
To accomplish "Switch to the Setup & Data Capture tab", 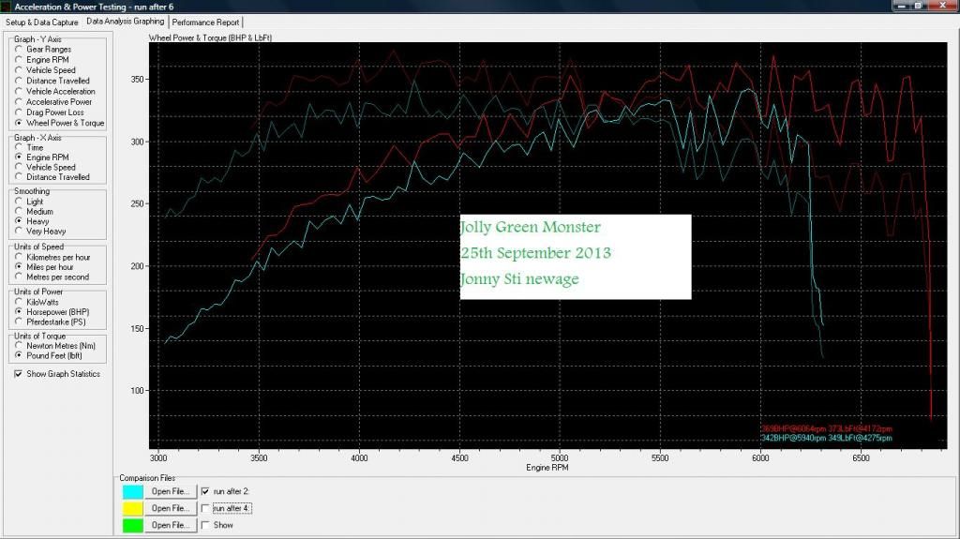I will [42, 22].
